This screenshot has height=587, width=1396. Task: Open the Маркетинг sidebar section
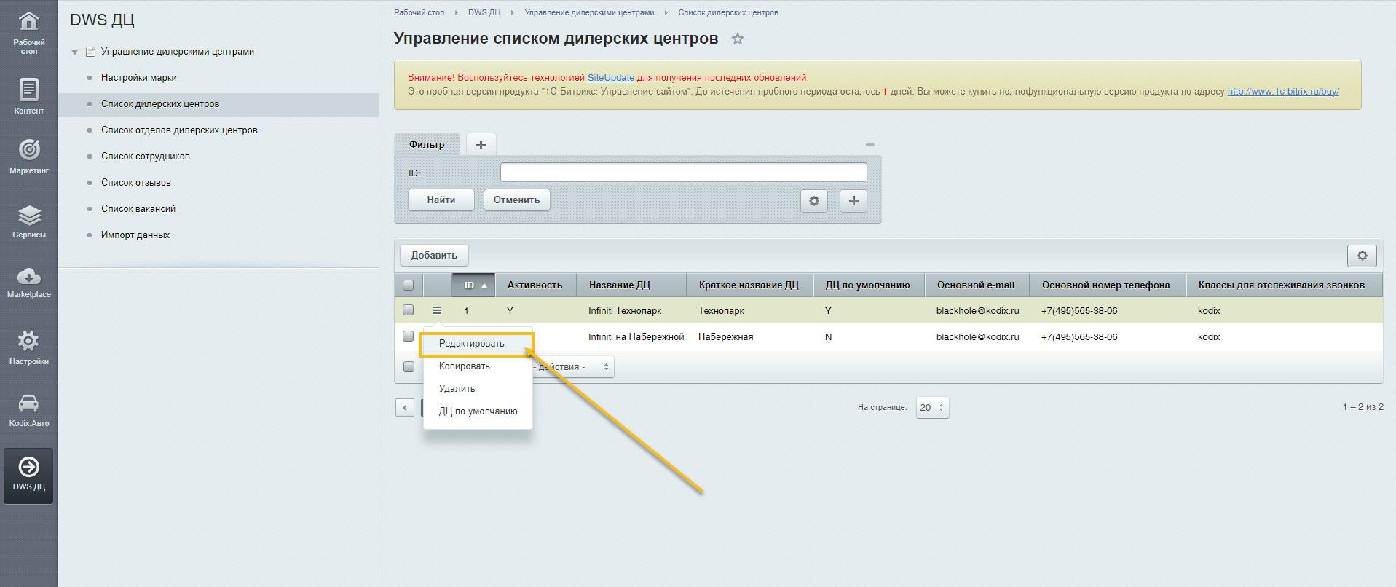[x=29, y=157]
